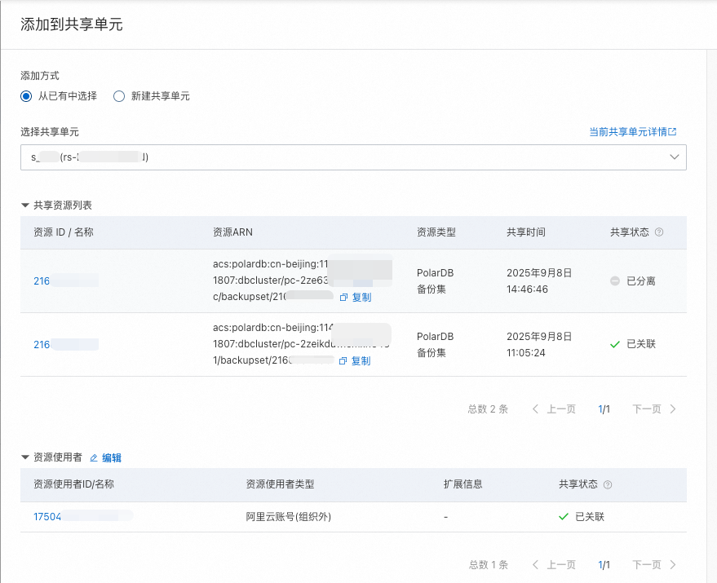Click 编辑 link next to 资源使用者
Viewport: 717px width, 583px height.
[111, 457]
